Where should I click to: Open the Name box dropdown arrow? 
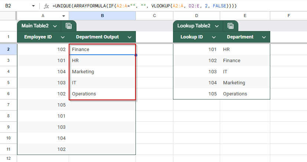pyautogui.click(x=33, y=6)
